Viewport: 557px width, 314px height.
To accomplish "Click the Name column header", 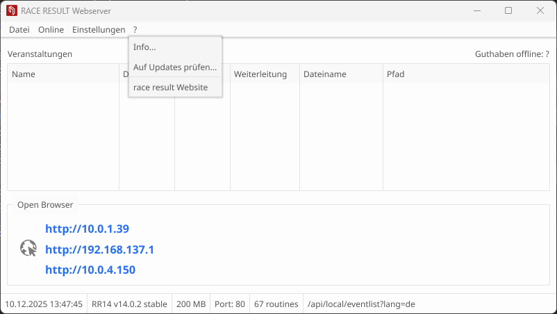I will pos(24,74).
